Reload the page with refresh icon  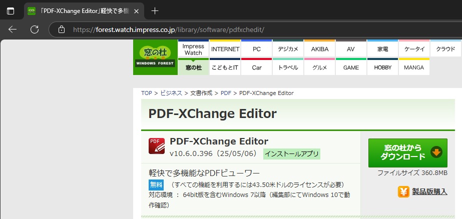pos(35,29)
